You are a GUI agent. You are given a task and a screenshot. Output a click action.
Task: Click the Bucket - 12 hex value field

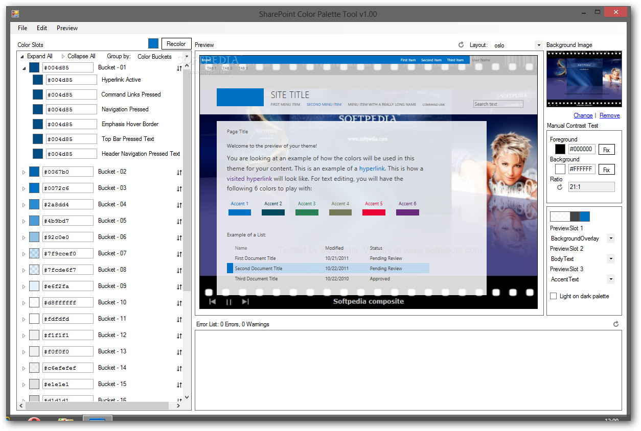click(x=67, y=336)
